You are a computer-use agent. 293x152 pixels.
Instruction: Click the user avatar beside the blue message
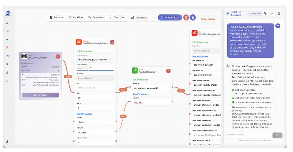point(278,26)
